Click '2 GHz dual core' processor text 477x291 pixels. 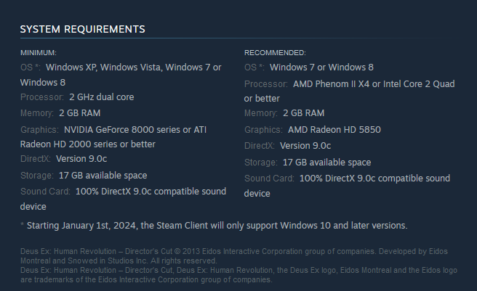(x=102, y=97)
